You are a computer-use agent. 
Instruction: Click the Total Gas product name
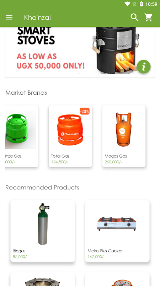point(60,156)
